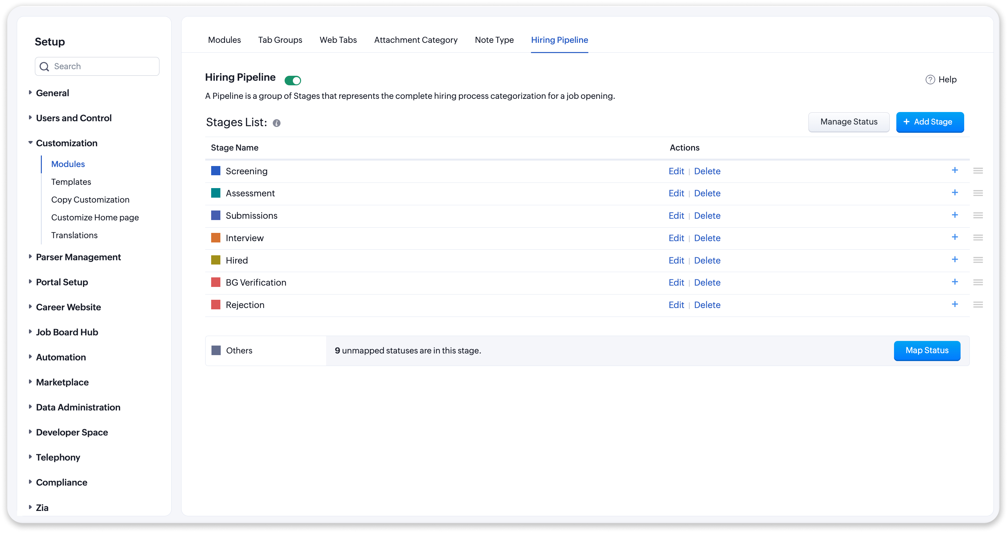Viewport: 1008px width, 533px height.
Task: Expand the Career Website section
Action: [30, 306]
